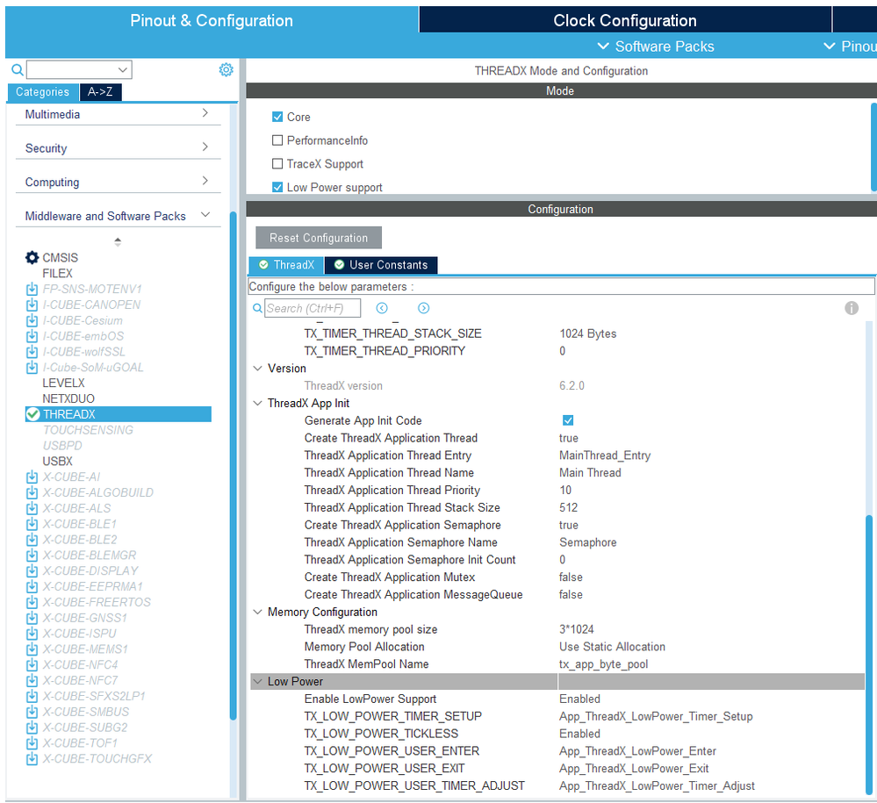Click the collapse arrows above CMSIS
The width and height of the screenshot is (877, 803).
pyautogui.click(x=118, y=242)
